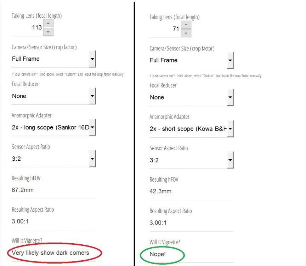Viewport: 306px width, 266px height.
Task: Select right 'Full Frame' sensor size box
Action: (x=188, y=60)
